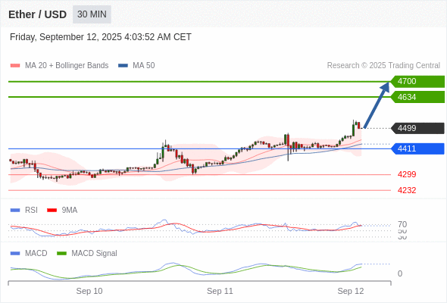Screen dimensions: 447x303
Task: Click the red 9MA legend swatch
Action: (52, 211)
